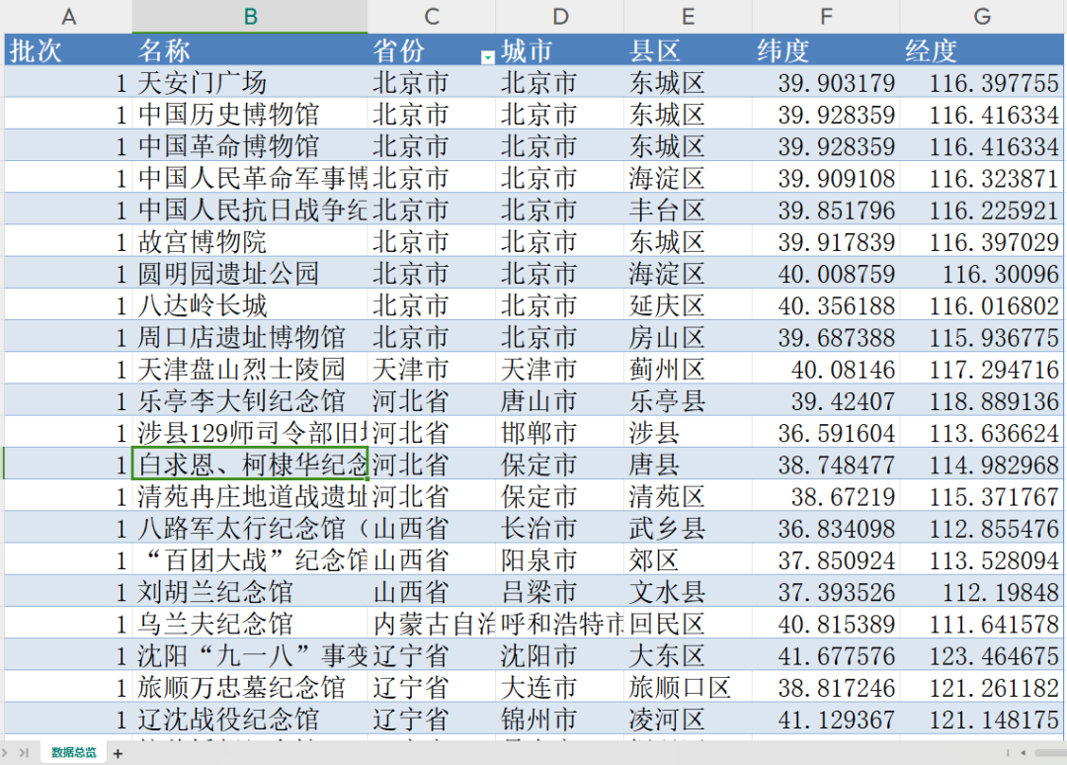Select longitude cell 116.397755
1067x765 pixels.
point(981,82)
